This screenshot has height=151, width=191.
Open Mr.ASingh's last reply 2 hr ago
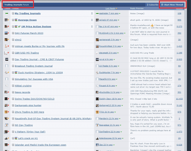(x=111, y=33)
